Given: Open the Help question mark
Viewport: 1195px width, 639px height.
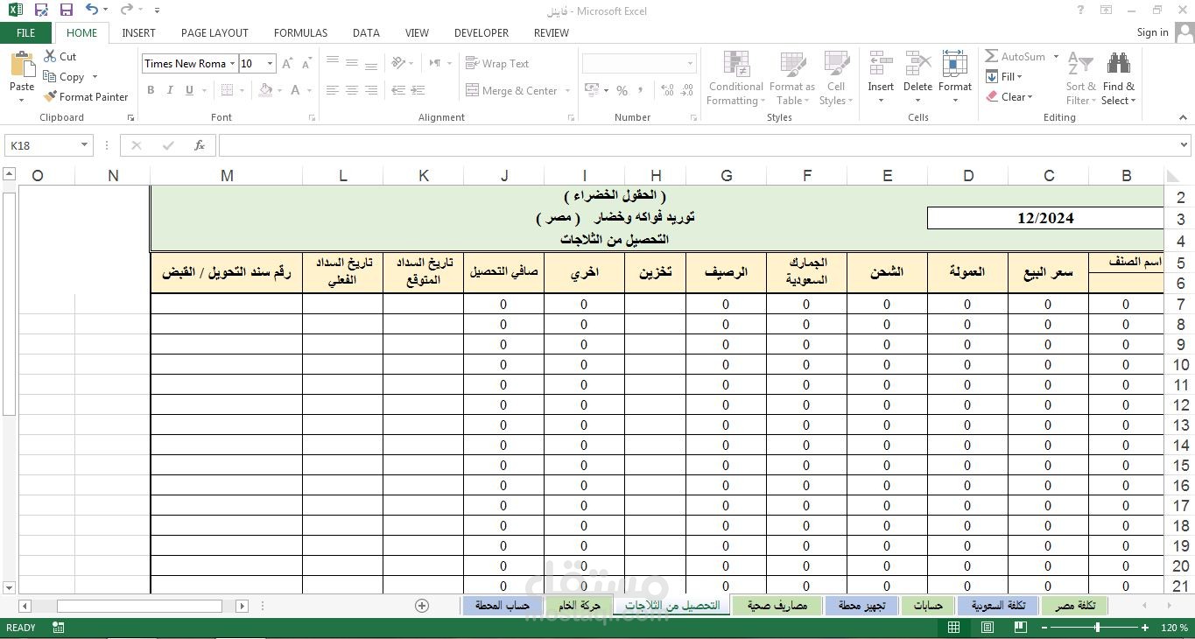Looking at the screenshot, I should [x=1081, y=11].
